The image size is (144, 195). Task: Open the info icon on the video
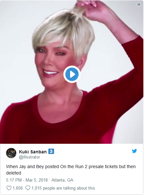139,4
